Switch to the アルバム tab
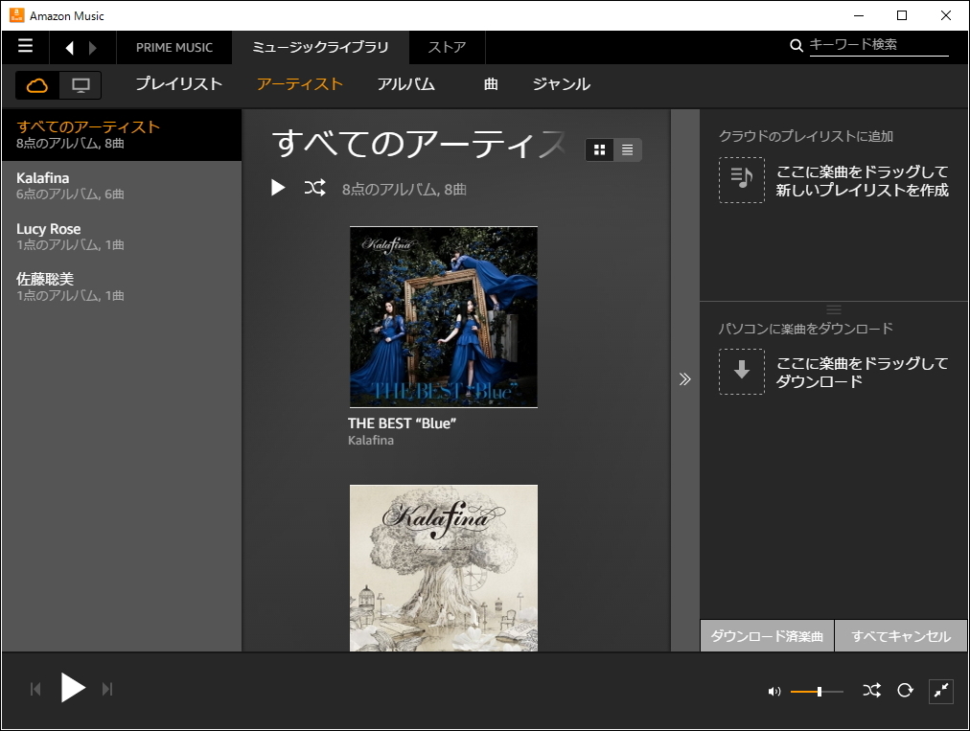This screenshot has width=970, height=731. (407, 84)
